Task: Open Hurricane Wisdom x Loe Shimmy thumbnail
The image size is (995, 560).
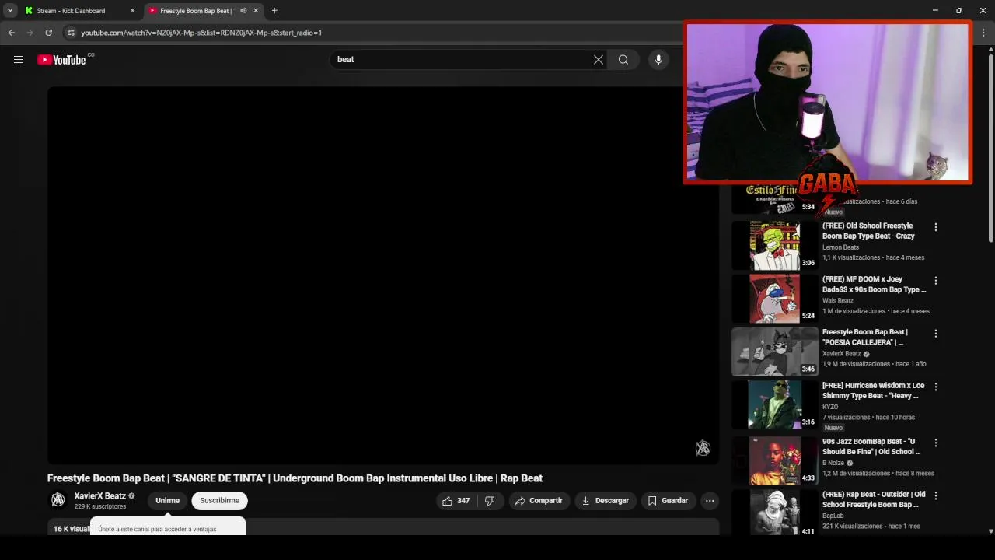Action: (774, 404)
